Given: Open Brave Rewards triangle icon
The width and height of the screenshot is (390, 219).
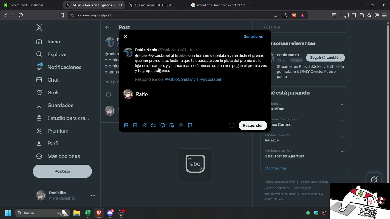Looking at the screenshot, I should point(303,15).
